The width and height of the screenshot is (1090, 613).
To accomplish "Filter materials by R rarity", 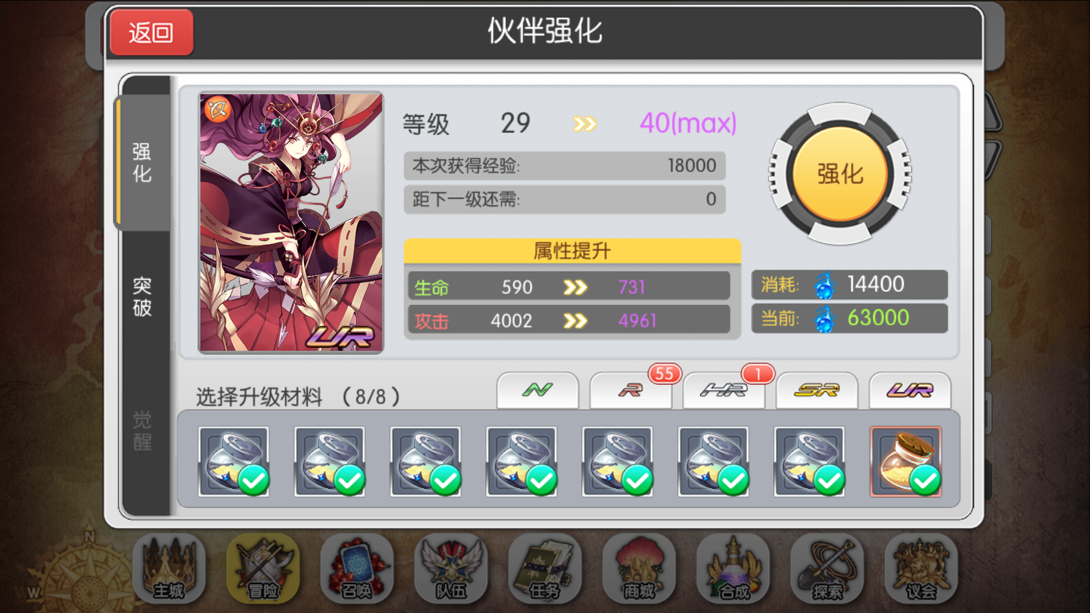I will 631,391.
